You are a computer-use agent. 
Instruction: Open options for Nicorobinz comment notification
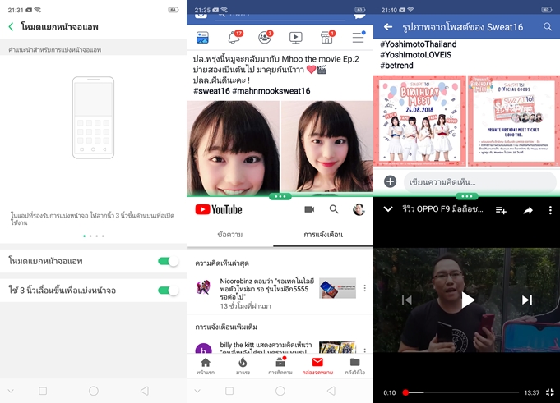click(364, 288)
